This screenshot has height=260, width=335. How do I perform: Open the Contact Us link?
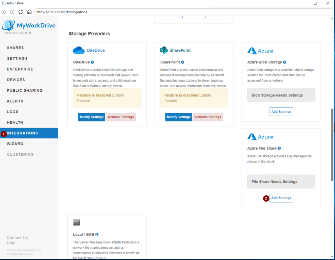(x=17, y=238)
